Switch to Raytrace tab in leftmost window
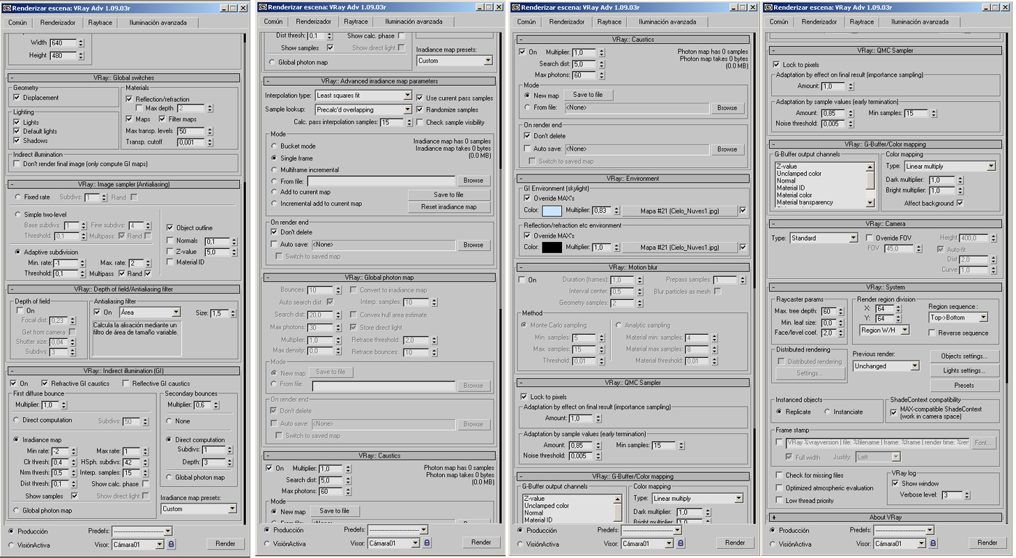 (100, 22)
